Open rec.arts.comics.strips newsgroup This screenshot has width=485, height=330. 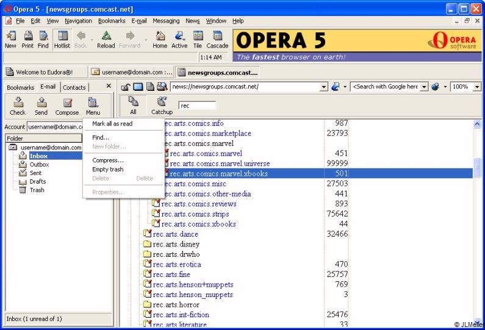point(195,214)
